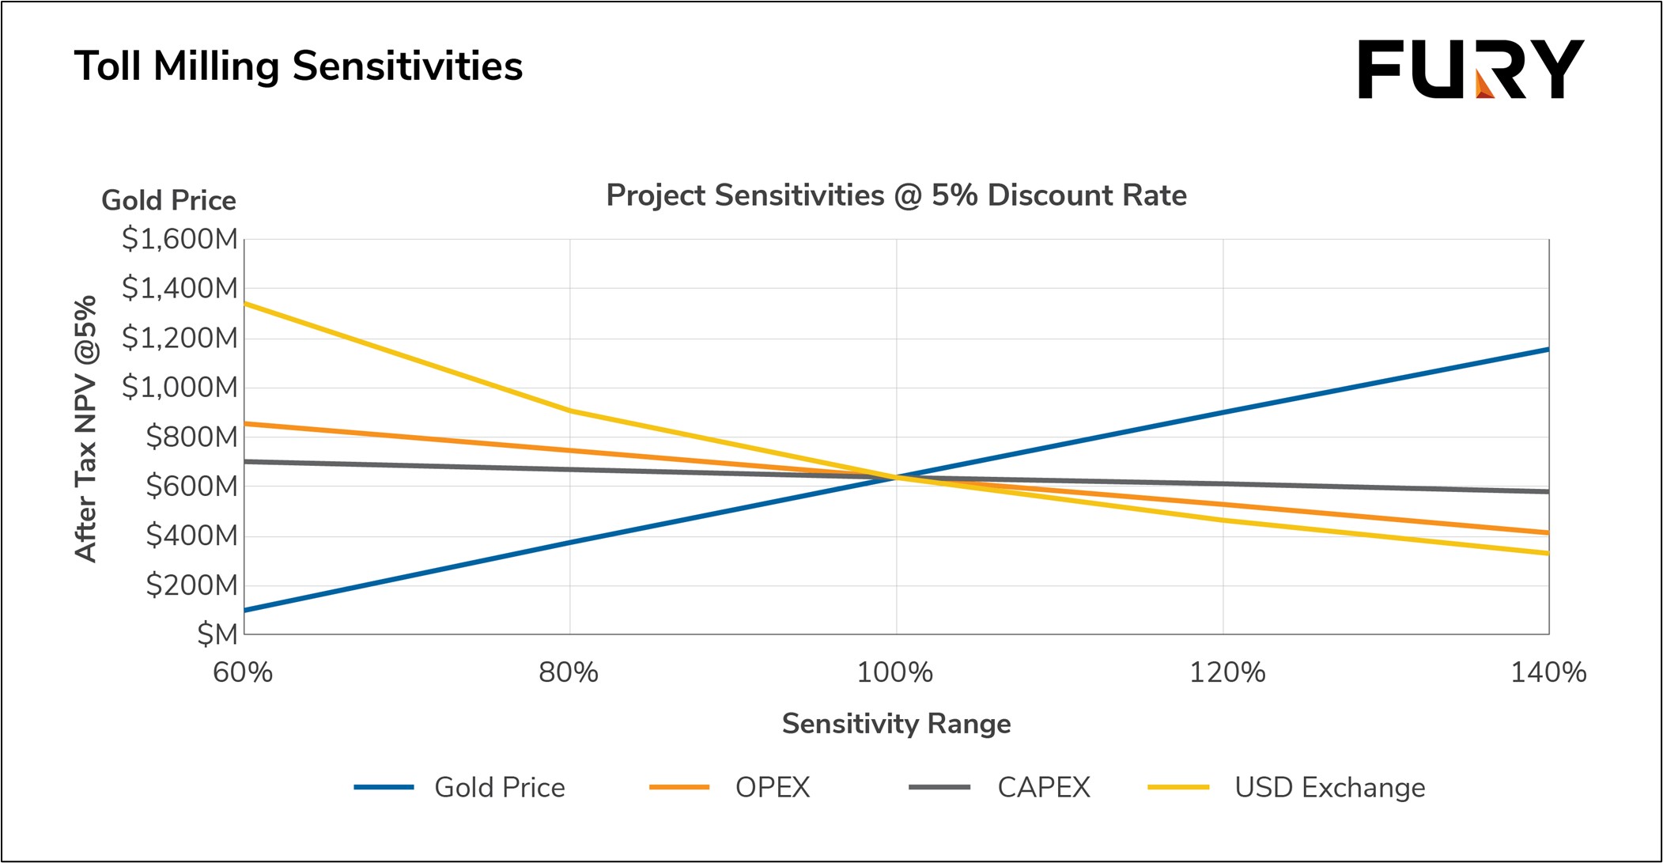The height and width of the screenshot is (863, 1663).
Task: Select the 'Gold Price' legend text label
Action: point(500,788)
